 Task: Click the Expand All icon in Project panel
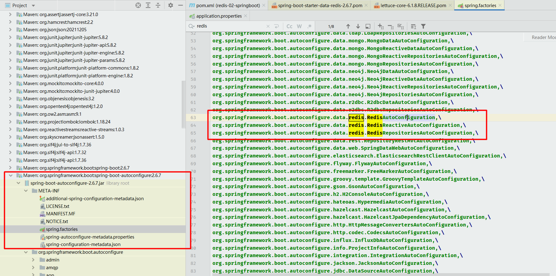click(148, 5)
